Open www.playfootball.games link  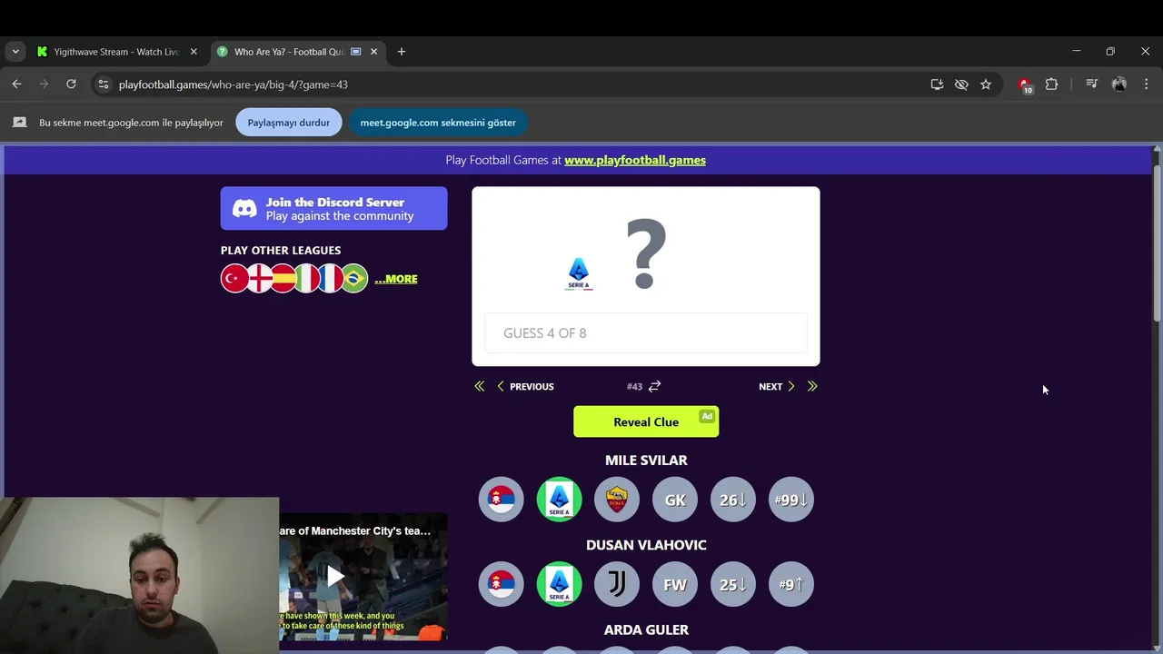[635, 160]
